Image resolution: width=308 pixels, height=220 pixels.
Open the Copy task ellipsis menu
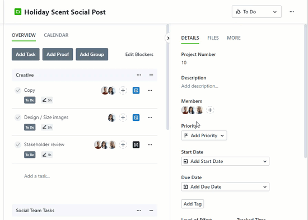click(150, 90)
